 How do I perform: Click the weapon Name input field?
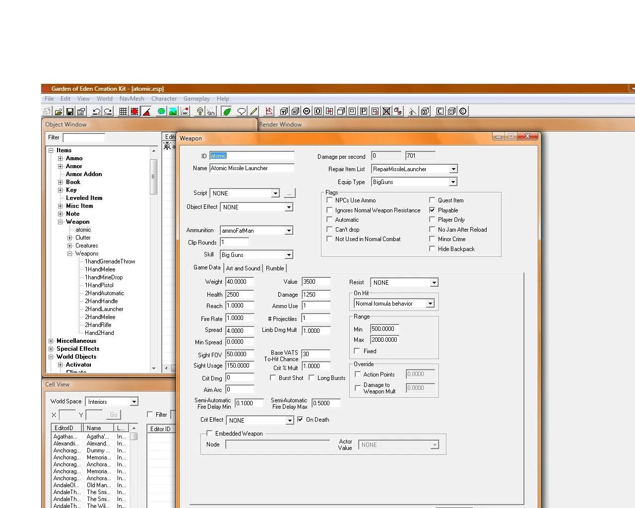pos(252,168)
